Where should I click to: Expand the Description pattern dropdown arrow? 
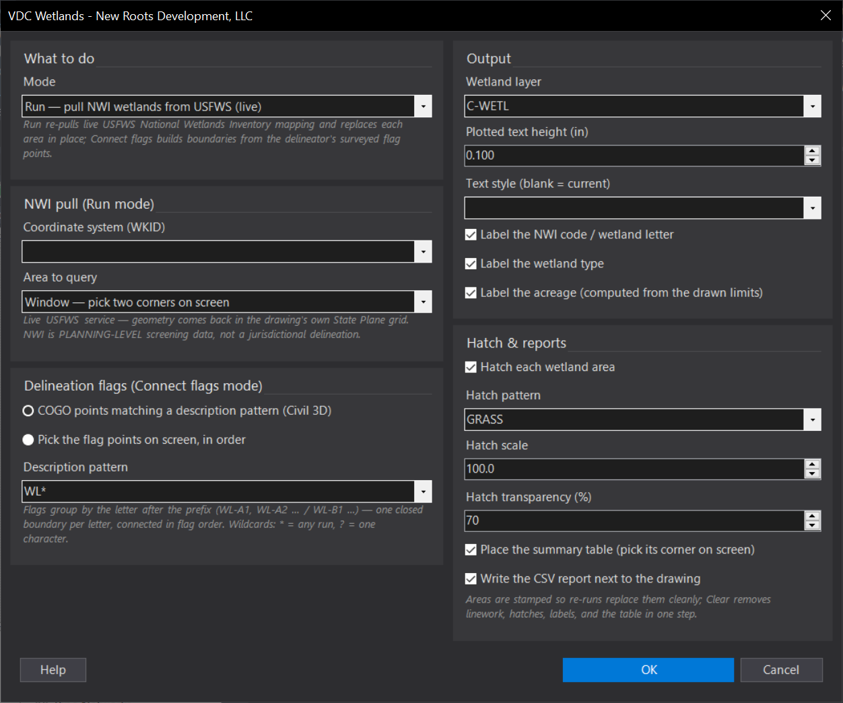(423, 492)
